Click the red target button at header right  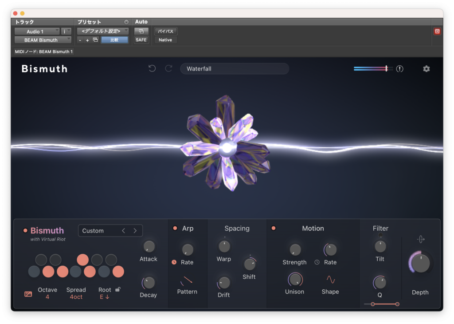point(437,32)
